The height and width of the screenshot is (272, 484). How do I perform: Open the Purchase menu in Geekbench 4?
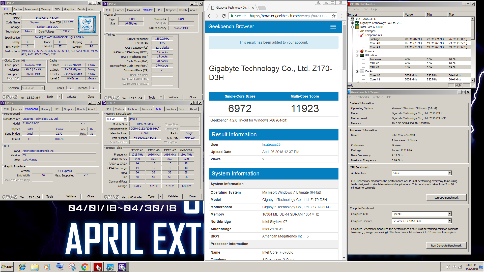click(x=377, y=97)
